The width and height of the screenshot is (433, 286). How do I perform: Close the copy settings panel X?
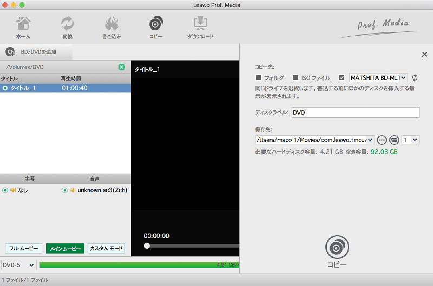[425, 54]
